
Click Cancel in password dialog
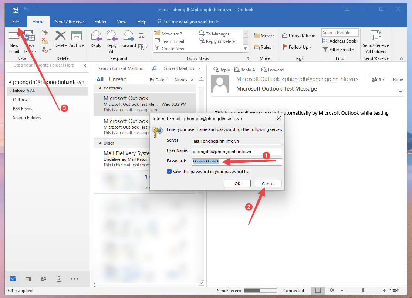tap(268, 184)
